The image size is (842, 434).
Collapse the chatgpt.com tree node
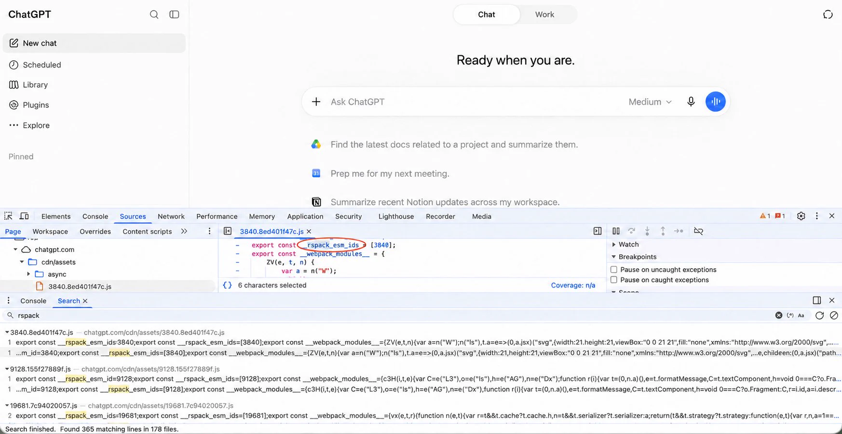[15, 250]
